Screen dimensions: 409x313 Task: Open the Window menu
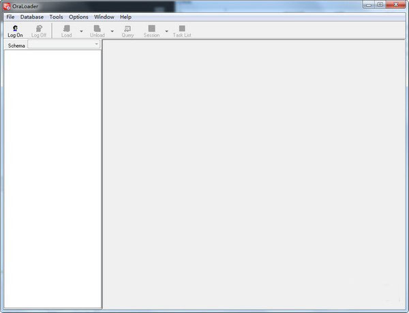coord(104,17)
